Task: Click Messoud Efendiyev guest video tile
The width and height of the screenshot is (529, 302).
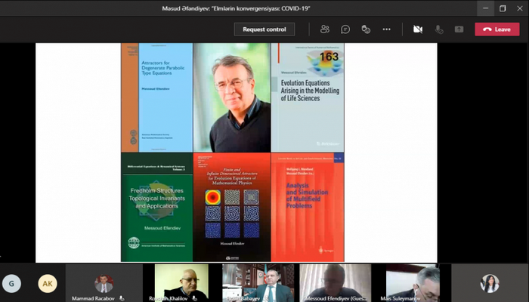Action: [x=335, y=283]
